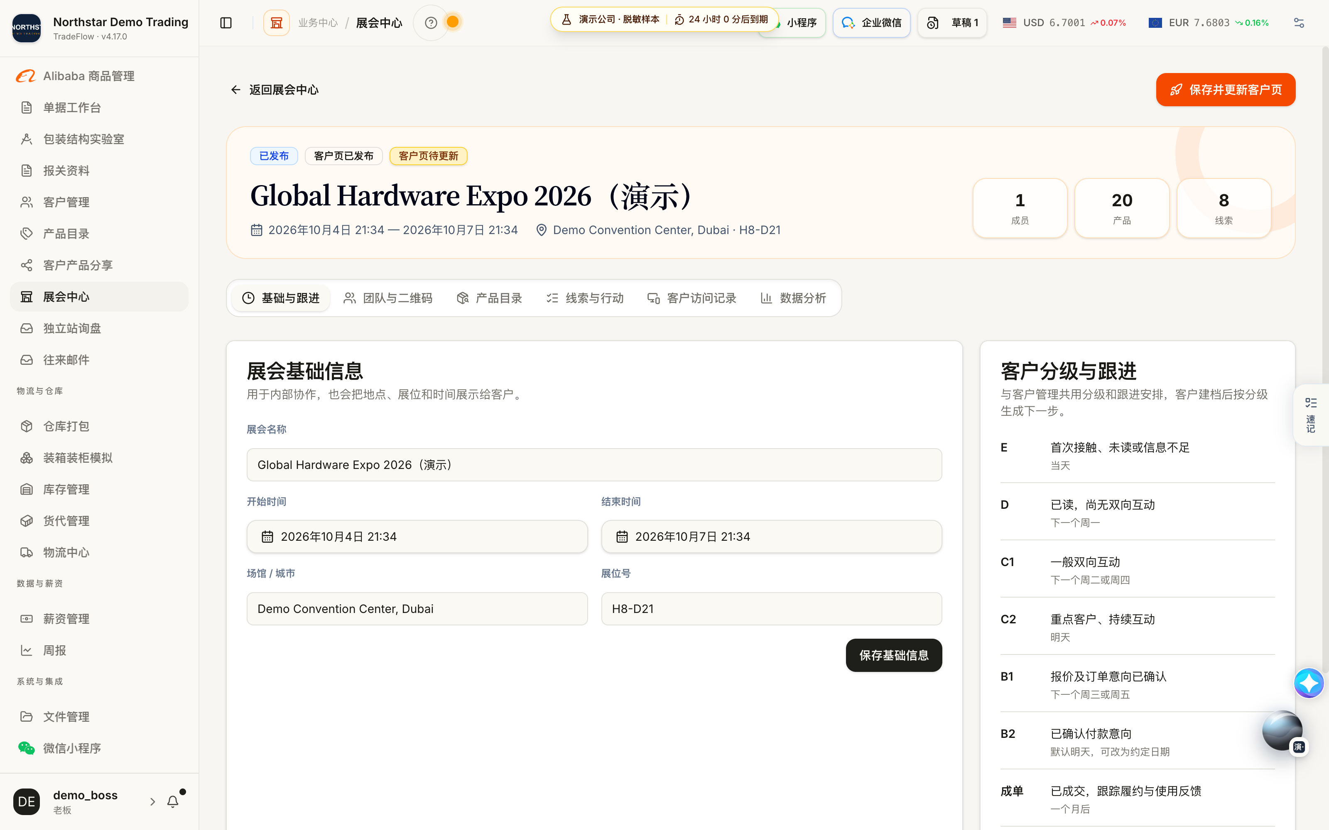Open 装箱装柜模拟 sidebar item
This screenshot has height=830, width=1329.
click(x=99, y=458)
